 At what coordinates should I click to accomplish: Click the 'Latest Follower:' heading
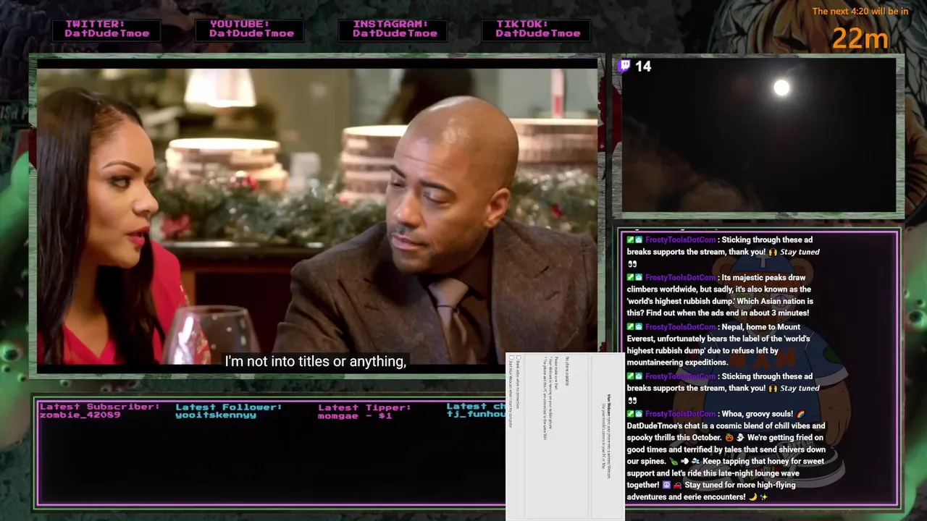tap(229, 407)
